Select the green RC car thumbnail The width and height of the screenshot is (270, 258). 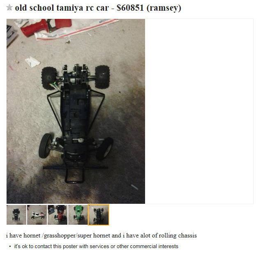[x=78, y=214]
